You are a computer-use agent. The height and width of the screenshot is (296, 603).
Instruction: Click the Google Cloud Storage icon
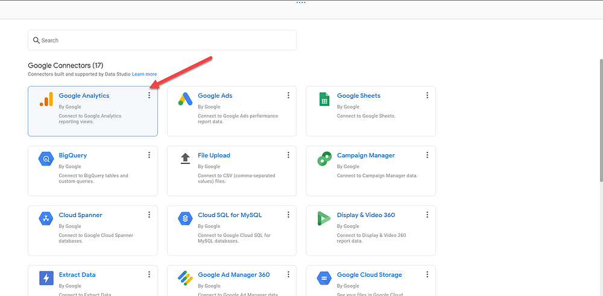pos(324,278)
